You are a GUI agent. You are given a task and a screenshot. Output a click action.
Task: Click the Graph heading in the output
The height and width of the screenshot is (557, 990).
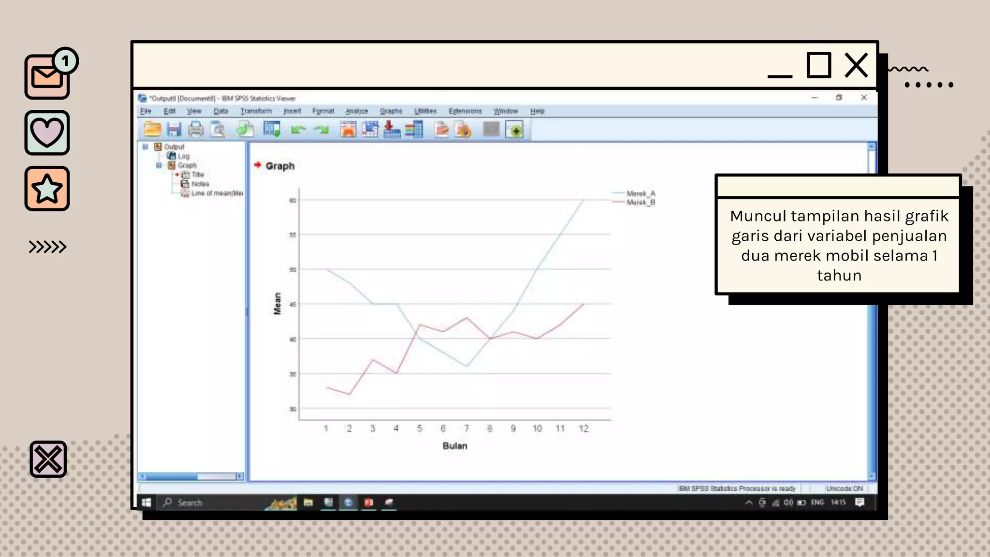pos(280,166)
